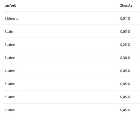Select the 4 Jahre row label
Screen dimensions: 140x116
pyautogui.click(x=9, y=71)
